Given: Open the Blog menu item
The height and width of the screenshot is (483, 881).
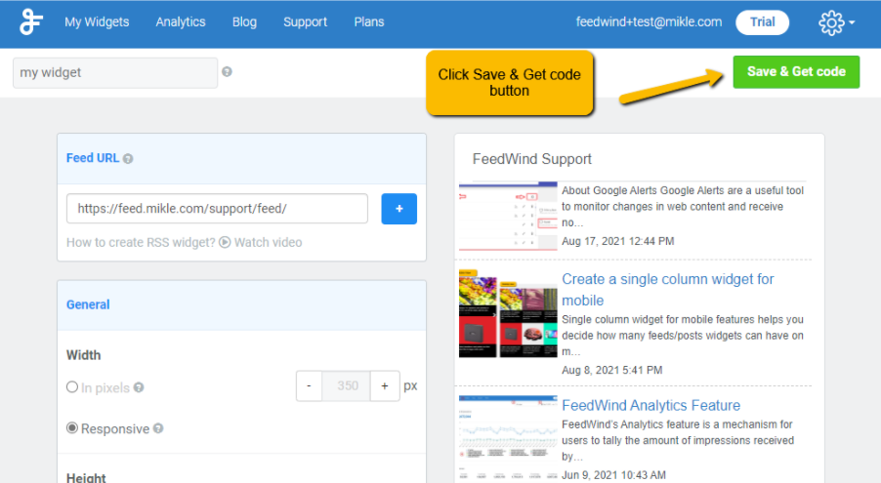Looking at the screenshot, I should [x=244, y=21].
